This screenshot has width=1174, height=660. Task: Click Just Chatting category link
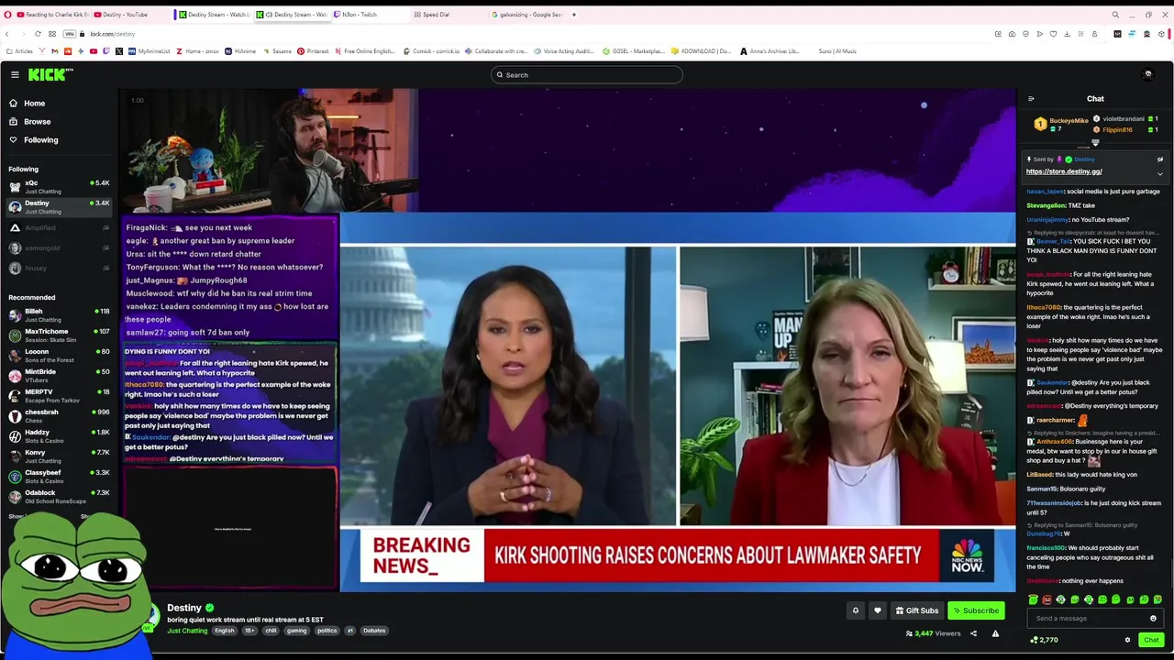(187, 631)
